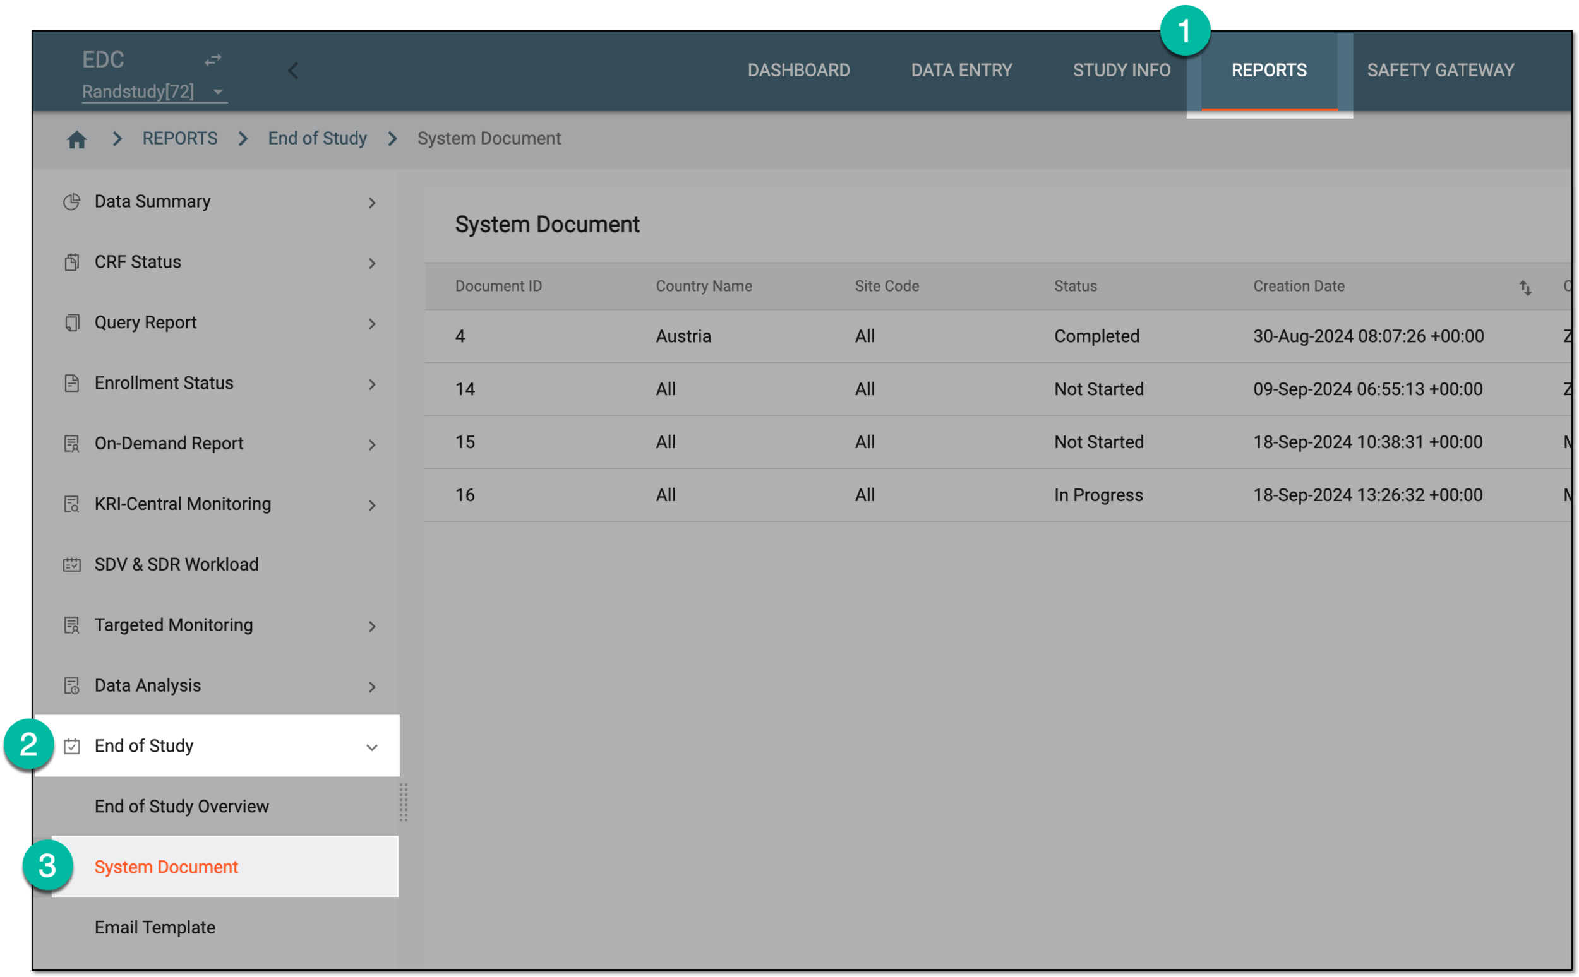Open the SAFETY GATEWAY tab
The width and height of the screenshot is (1579, 977).
[x=1440, y=71]
